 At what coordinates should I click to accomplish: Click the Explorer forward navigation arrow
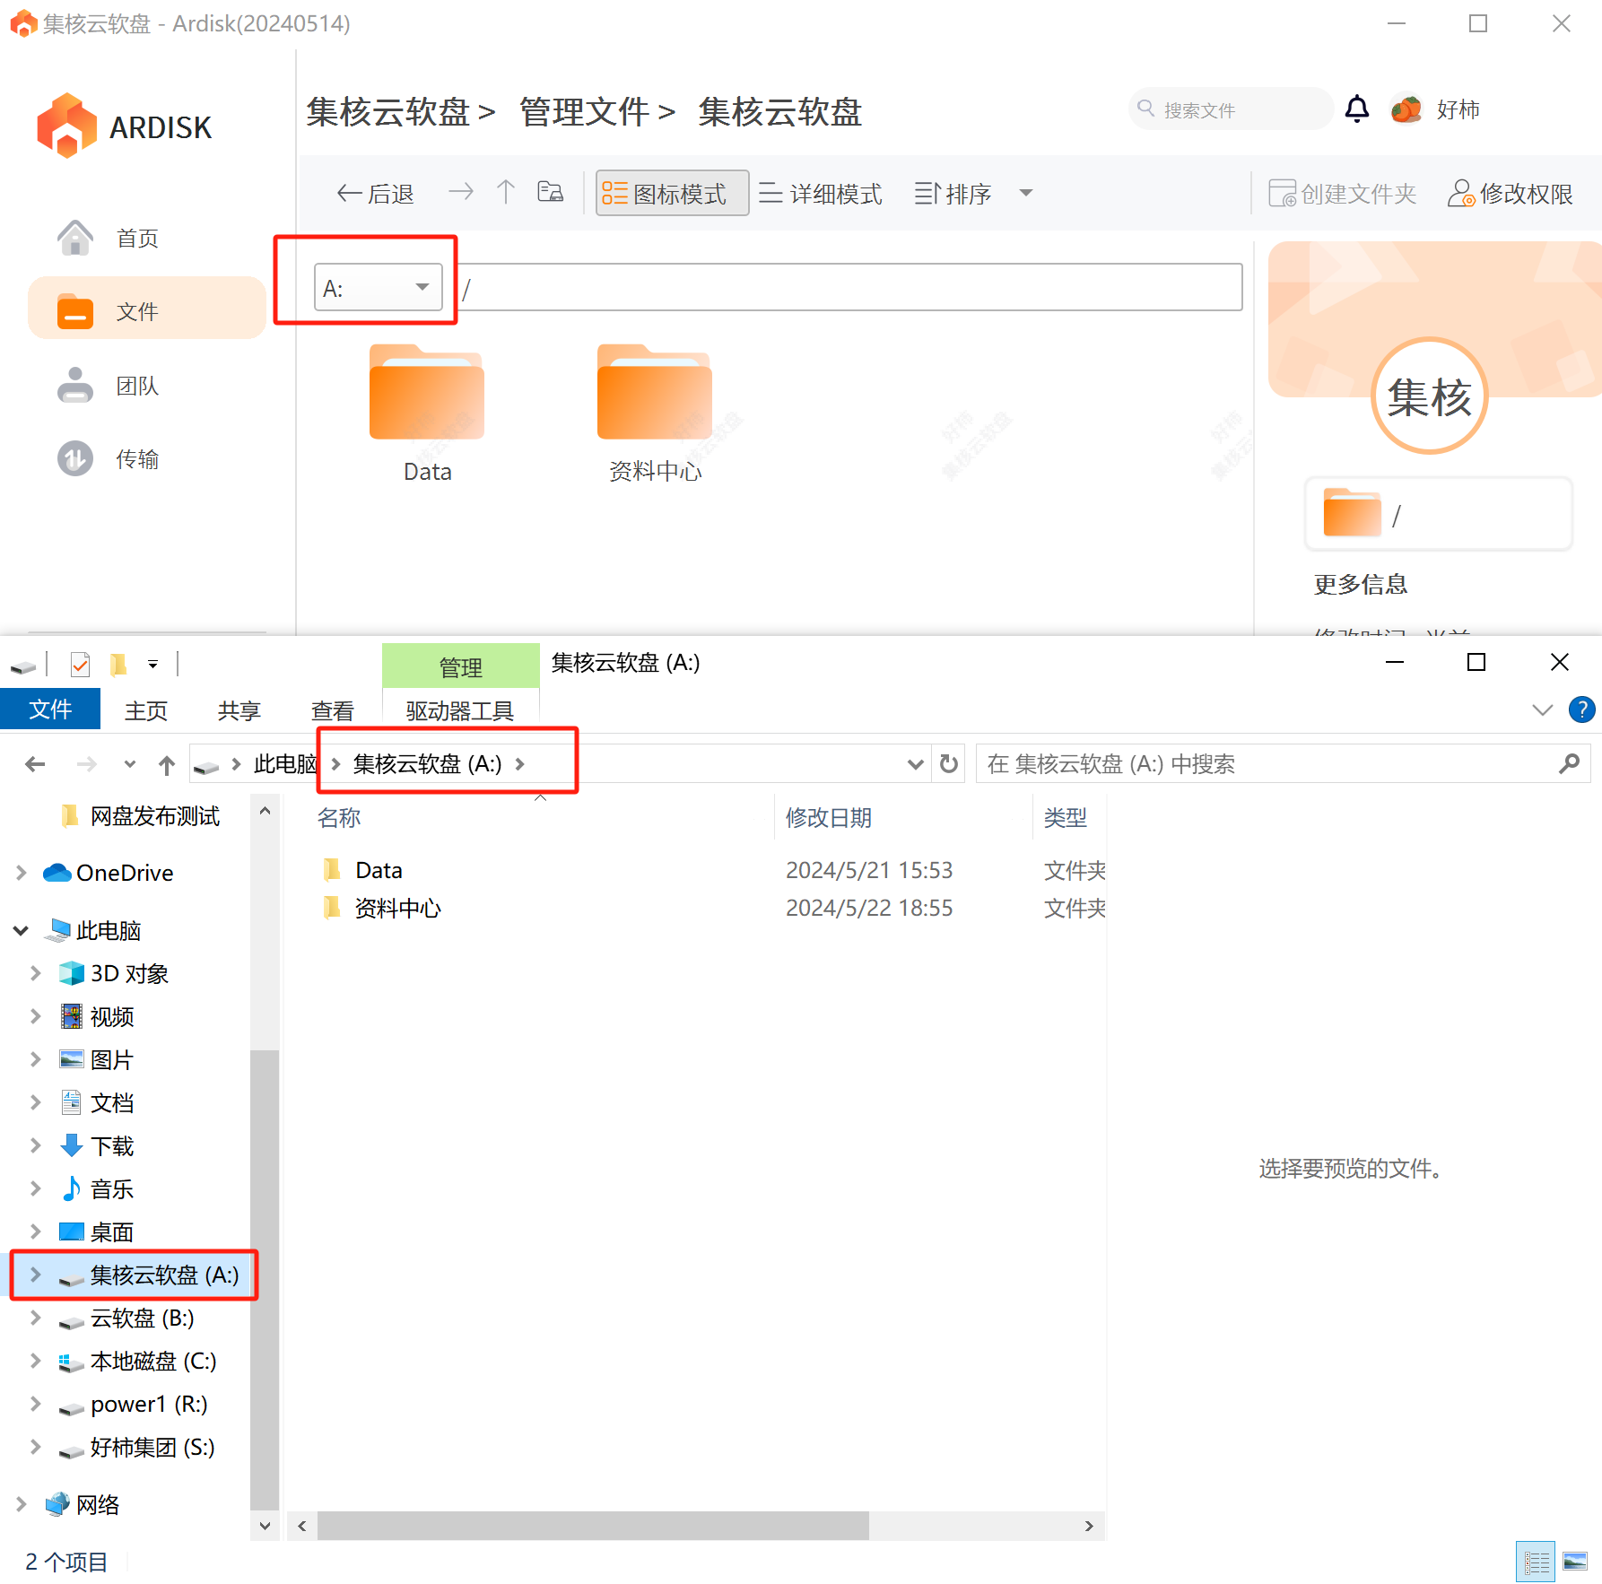point(86,764)
